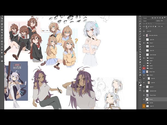Change screen mode icon
Viewport: 167px width, 125px height.
[x=140, y=90]
